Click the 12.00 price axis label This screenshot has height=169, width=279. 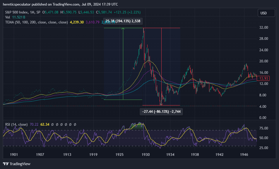point(264,84)
